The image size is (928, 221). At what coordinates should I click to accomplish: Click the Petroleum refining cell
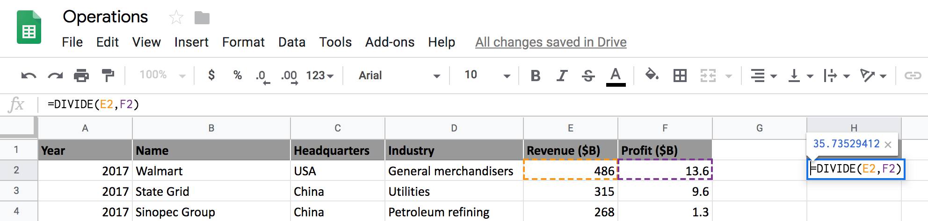point(454,212)
